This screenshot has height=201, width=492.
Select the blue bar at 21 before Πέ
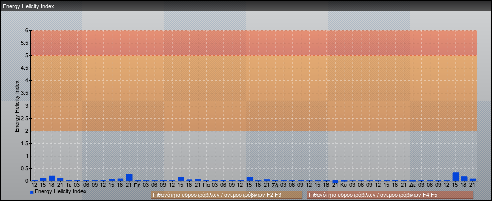(129, 177)
